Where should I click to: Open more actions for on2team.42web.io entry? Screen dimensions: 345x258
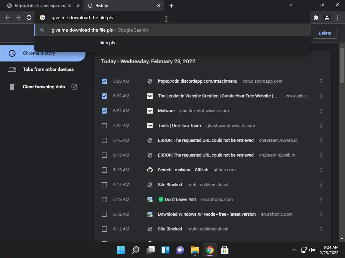click(321, 155)
